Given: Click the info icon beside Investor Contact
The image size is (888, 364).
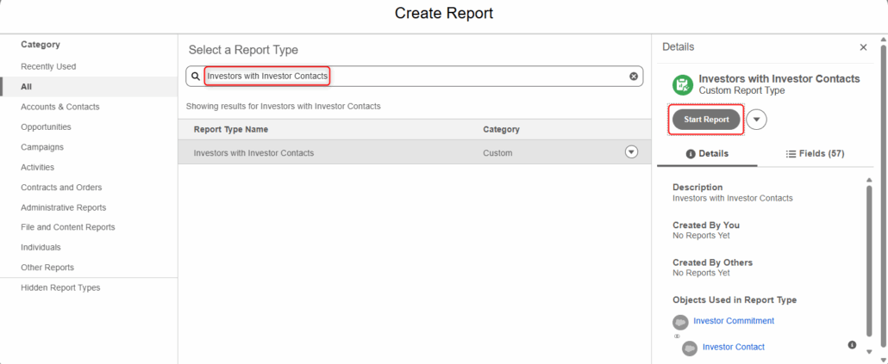Looking at the screenshot, I should (852, 345).
